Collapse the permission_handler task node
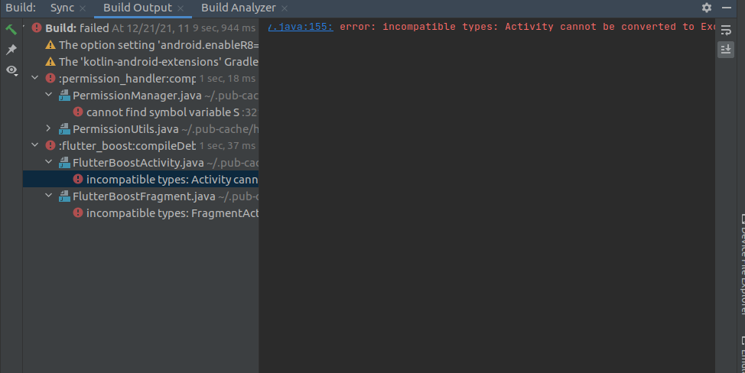 pyautogui.click(x=34, y=77)
